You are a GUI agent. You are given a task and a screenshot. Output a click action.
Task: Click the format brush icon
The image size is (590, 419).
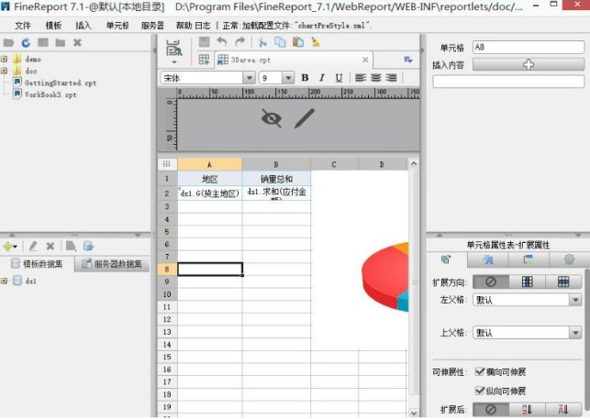pyautogui.click(x=316, y=42)
